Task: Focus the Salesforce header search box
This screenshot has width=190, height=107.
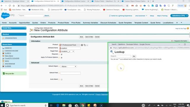Action: 31,15
